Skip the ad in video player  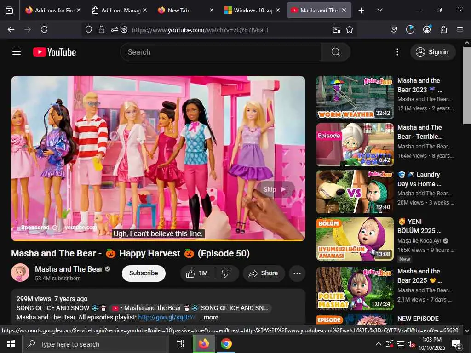coord(276,189)
